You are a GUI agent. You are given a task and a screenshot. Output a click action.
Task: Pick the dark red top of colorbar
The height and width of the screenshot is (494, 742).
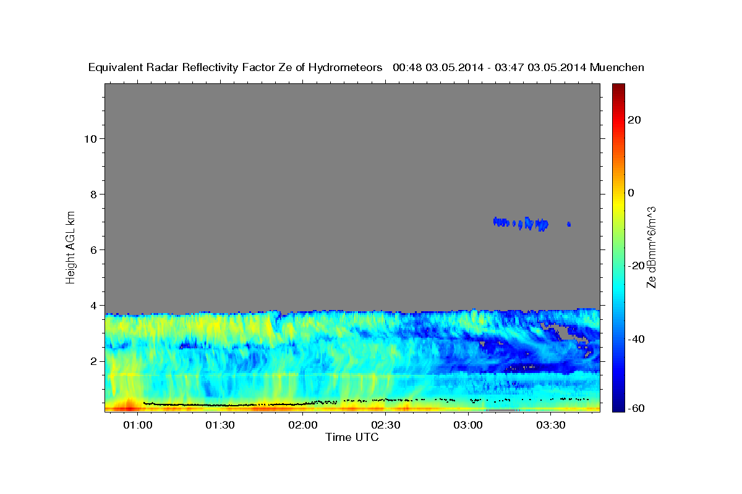(618, 90)
